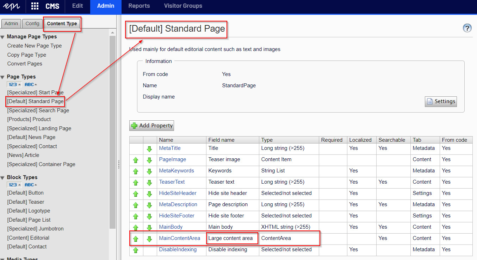Sort Page Types by index (123)

pyautogui.click(x=14, y=84)
